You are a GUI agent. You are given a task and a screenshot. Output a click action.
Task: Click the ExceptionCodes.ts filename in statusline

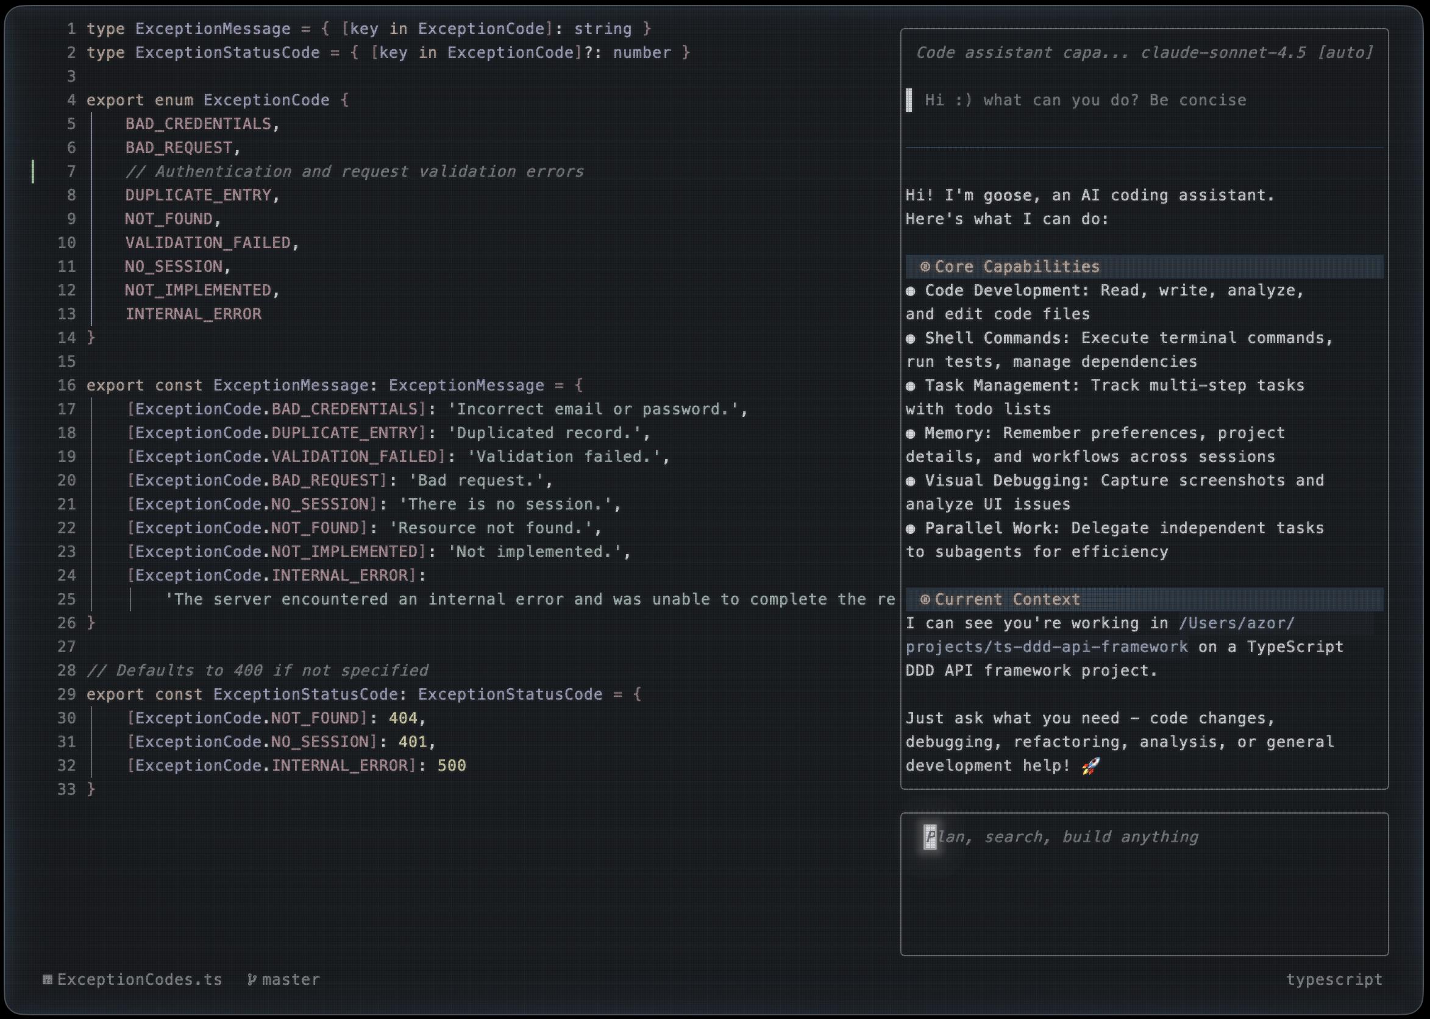140,979
